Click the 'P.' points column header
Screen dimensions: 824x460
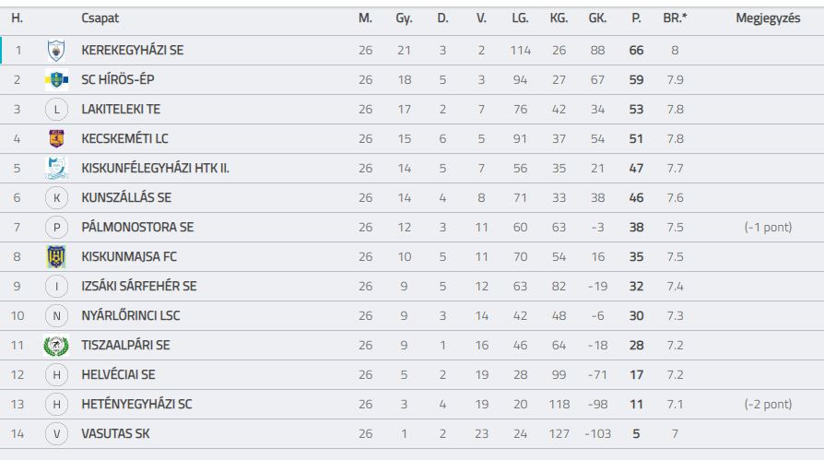pyautogui.click(x=636, y=18)
